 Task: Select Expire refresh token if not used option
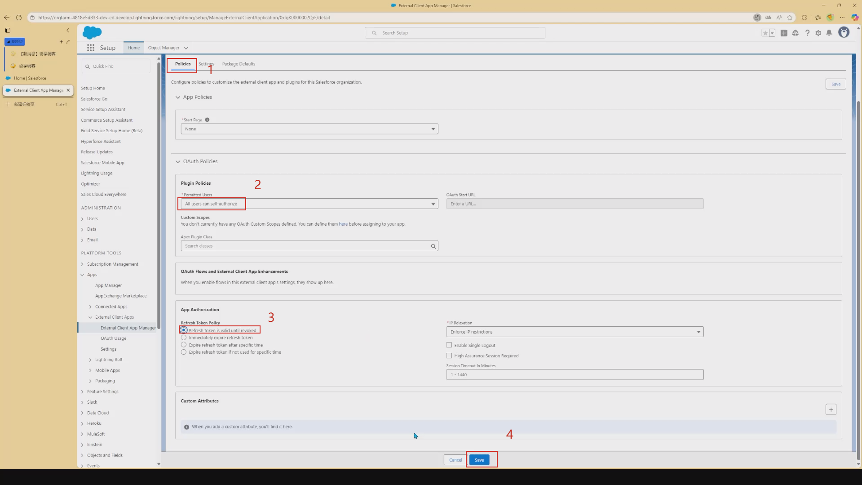pos(184,352)
